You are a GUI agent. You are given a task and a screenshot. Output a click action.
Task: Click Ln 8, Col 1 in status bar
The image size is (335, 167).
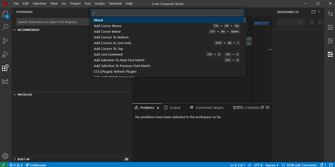[237, 165]
